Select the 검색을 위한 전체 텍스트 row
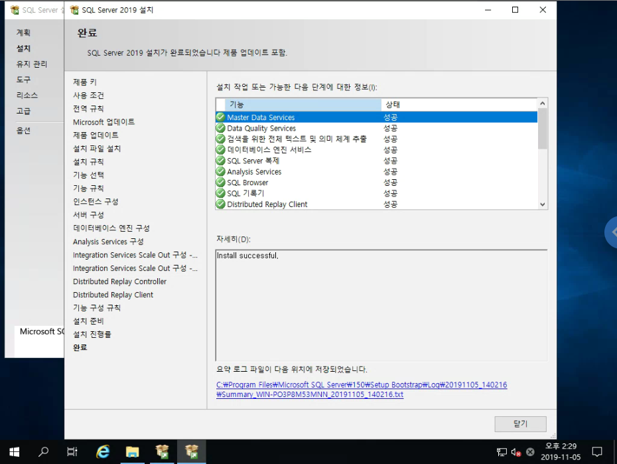The image size is (617, 464). [x=377, y=139]
